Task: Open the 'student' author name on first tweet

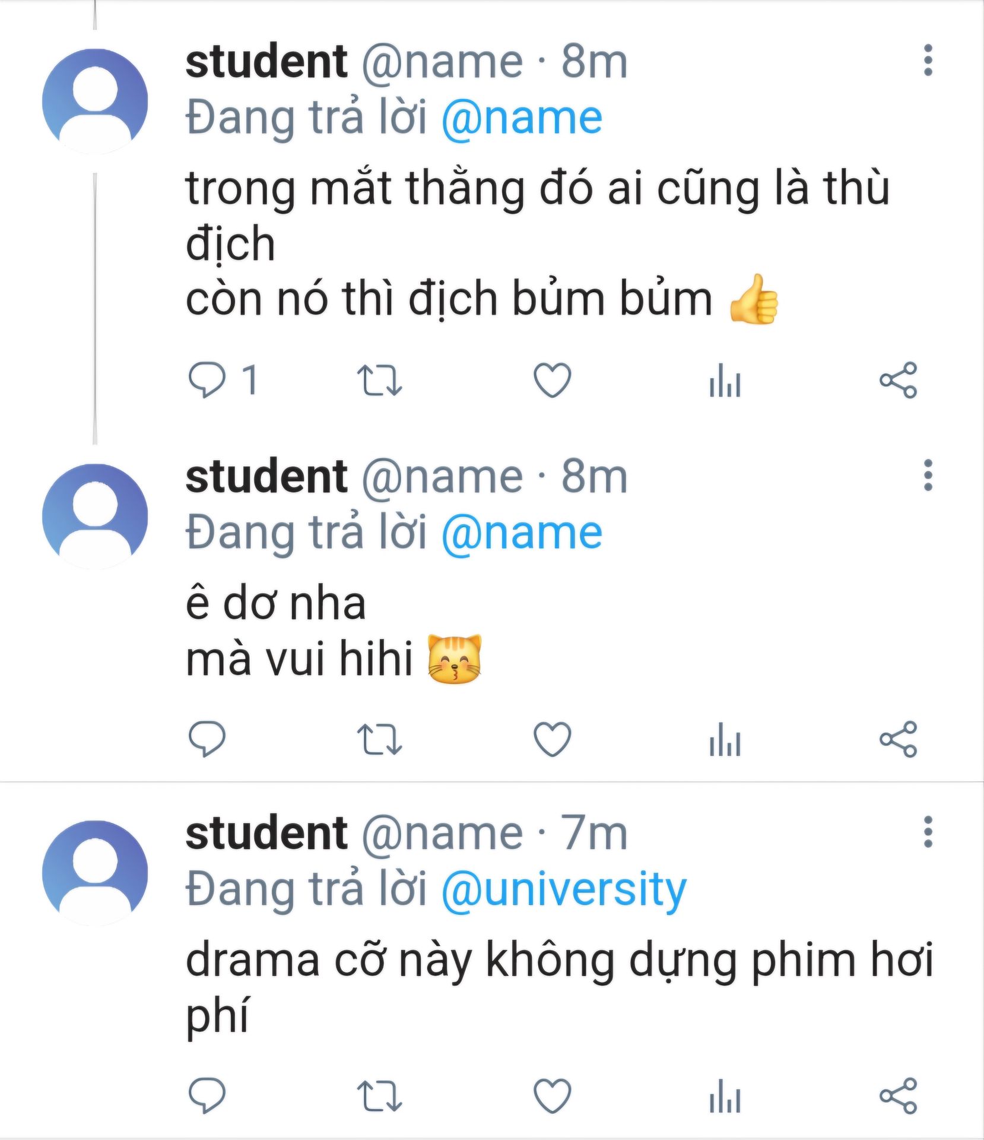Action: coord(266,62)
